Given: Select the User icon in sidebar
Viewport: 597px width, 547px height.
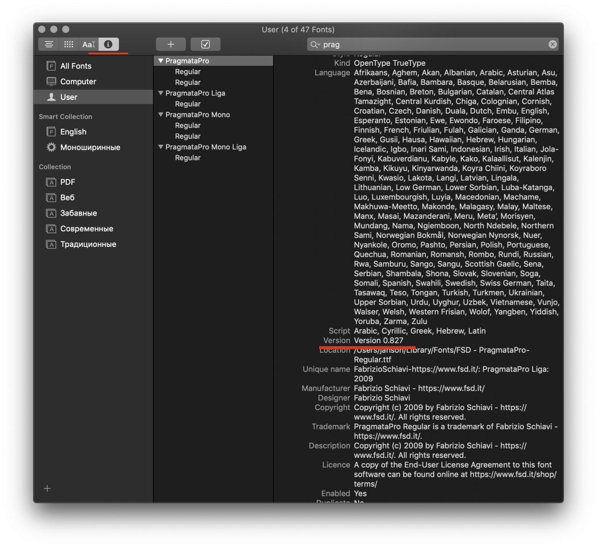Looking at the screenshot, I should point(51,97).
